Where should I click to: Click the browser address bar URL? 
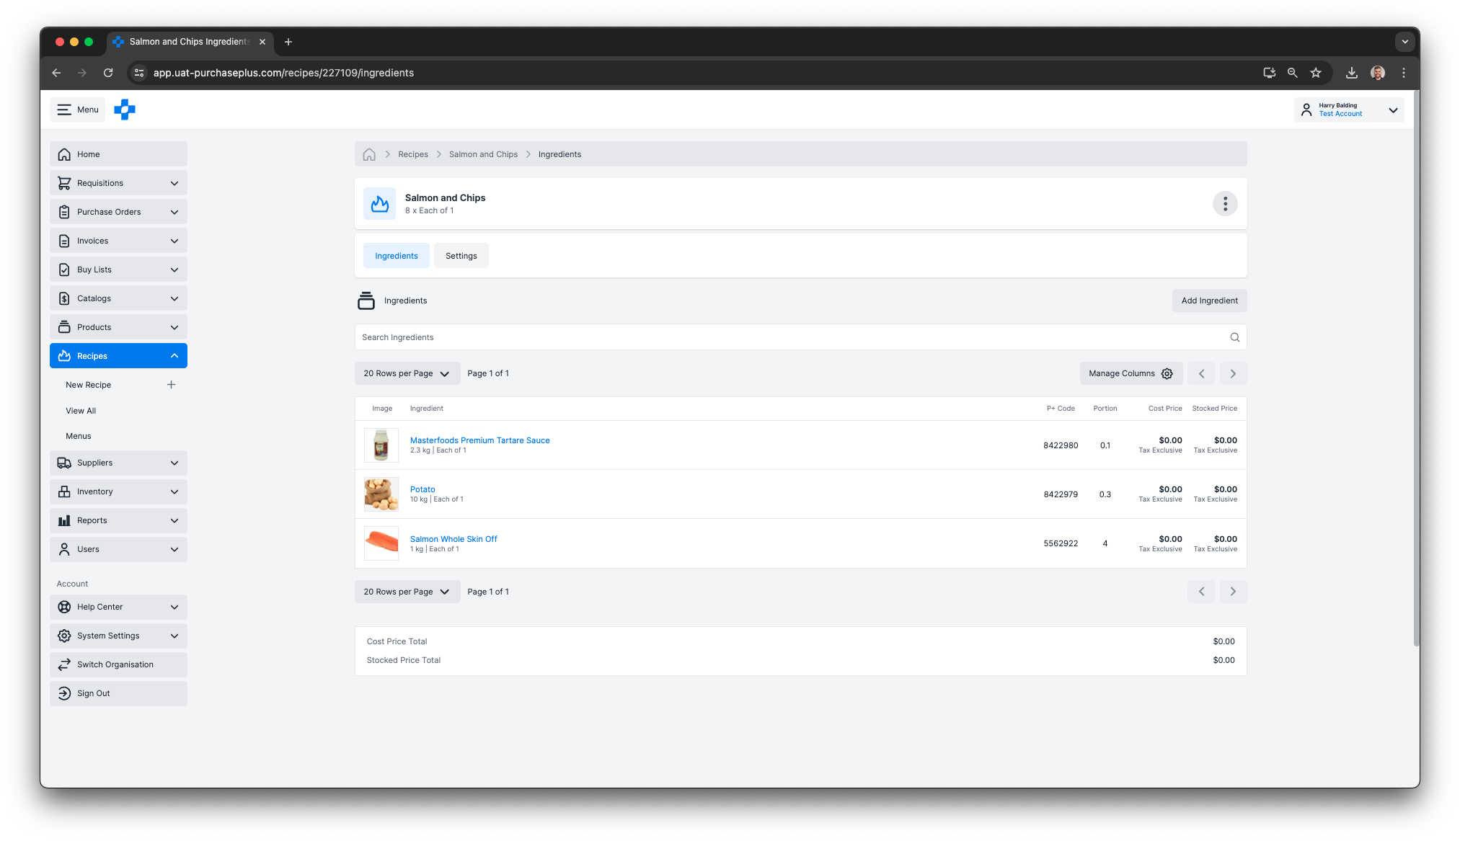(283, 73)
